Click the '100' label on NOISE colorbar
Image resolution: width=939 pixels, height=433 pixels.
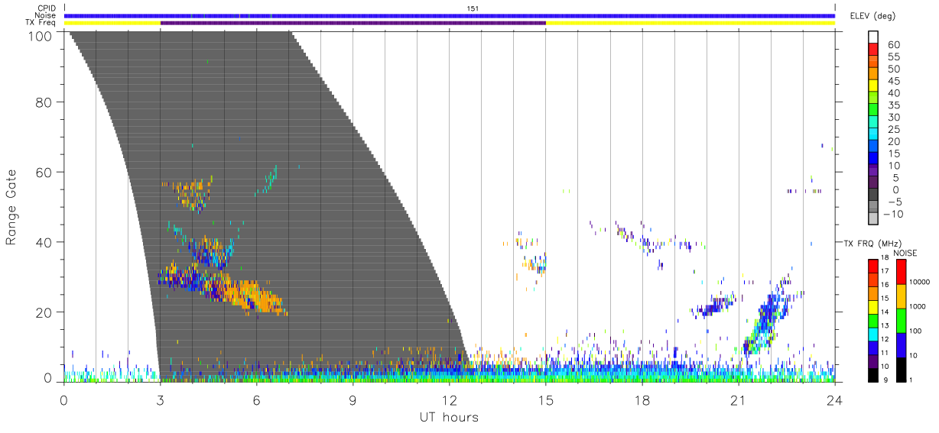pos(915,331)
